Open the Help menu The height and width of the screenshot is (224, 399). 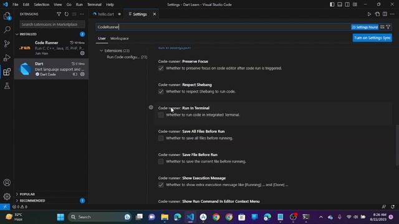110,4
